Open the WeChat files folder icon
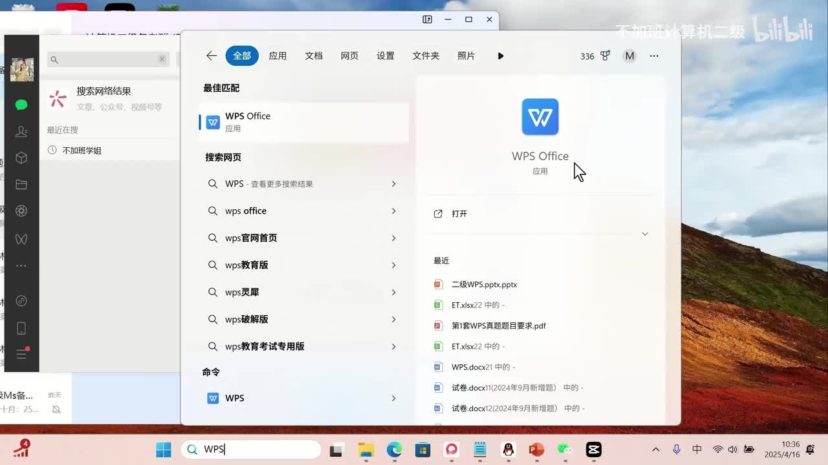Image resolution: width=828 pixels, height=465 pixels. coord(21,185)
